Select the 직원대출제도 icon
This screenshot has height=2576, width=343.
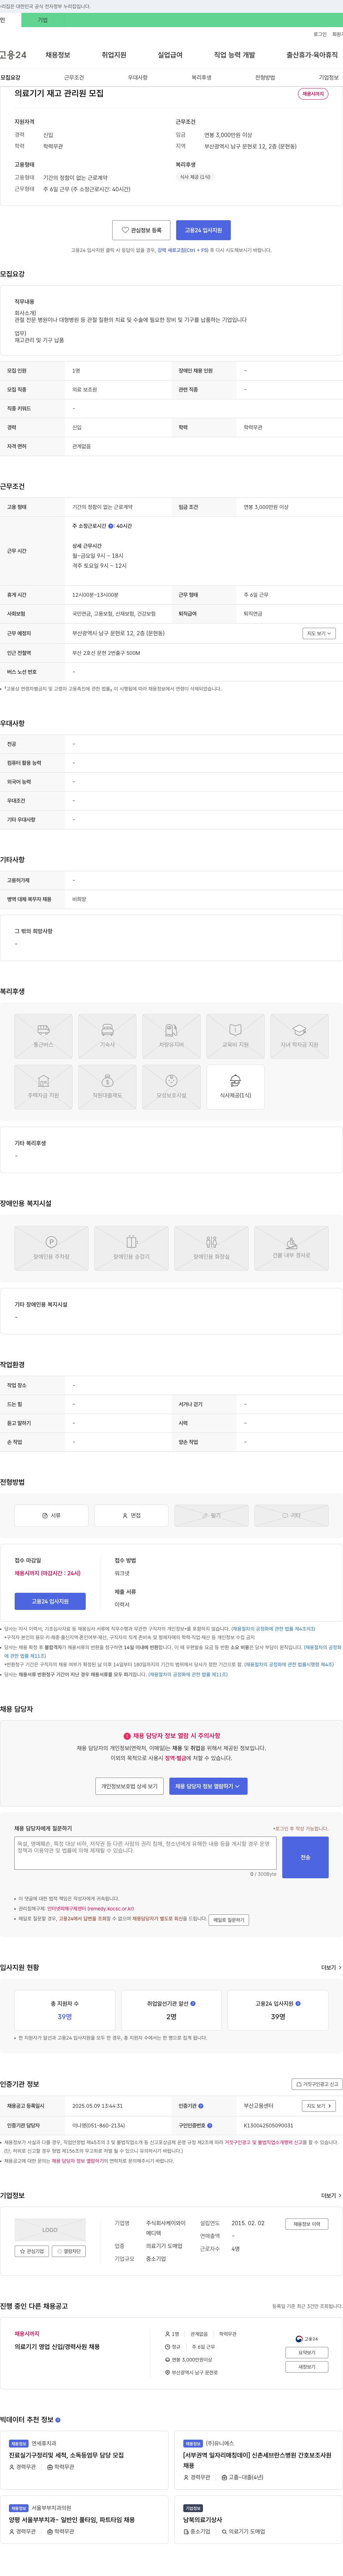pos(107,1087)
